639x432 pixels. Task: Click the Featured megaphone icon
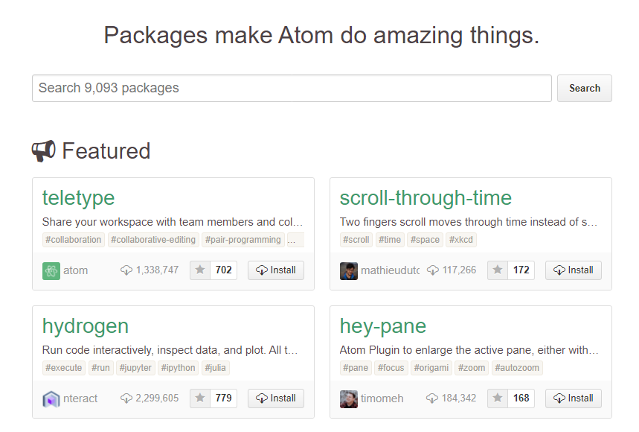pos(44,151)
